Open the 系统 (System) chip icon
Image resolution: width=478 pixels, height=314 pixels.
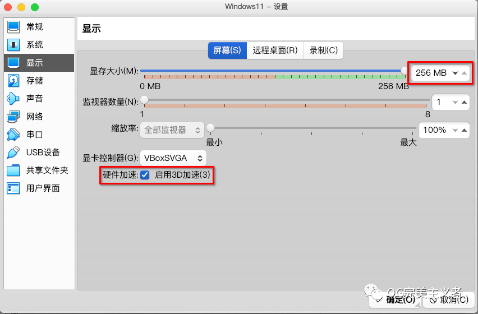click(x=13, y=45)
